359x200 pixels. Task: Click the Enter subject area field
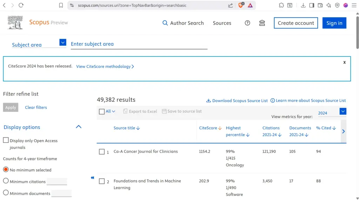(x=139, y=44)
